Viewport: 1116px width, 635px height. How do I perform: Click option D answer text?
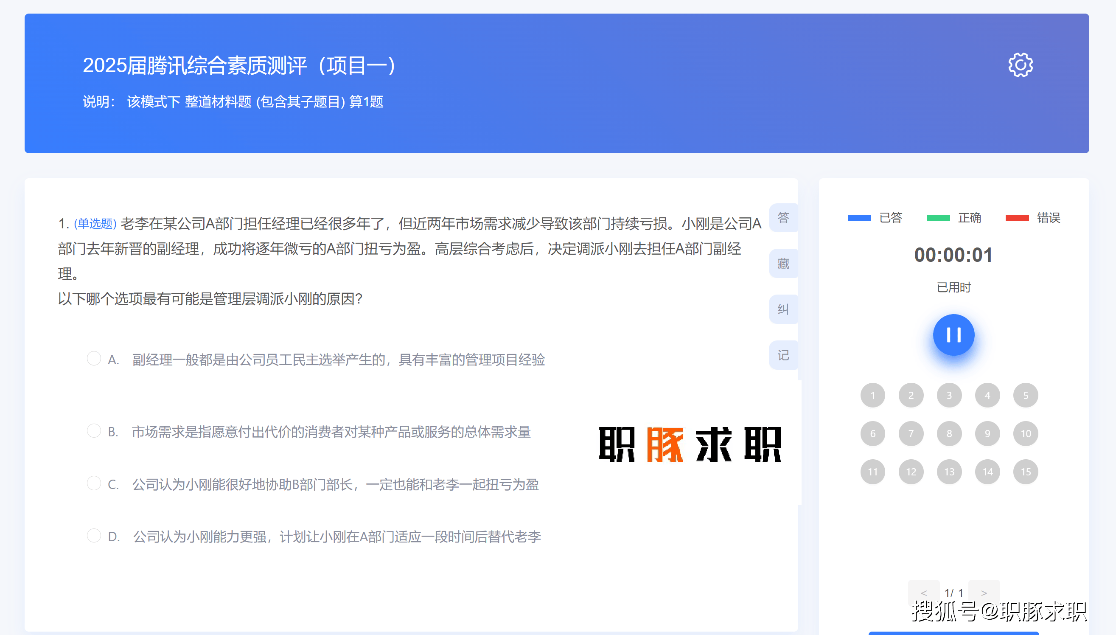[336, 537]
